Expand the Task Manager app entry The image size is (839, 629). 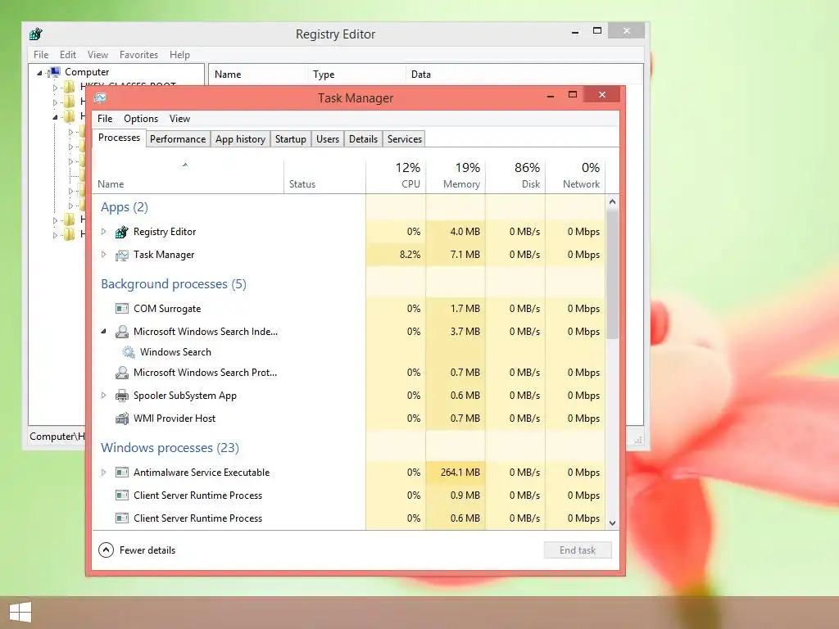point(104,255)
